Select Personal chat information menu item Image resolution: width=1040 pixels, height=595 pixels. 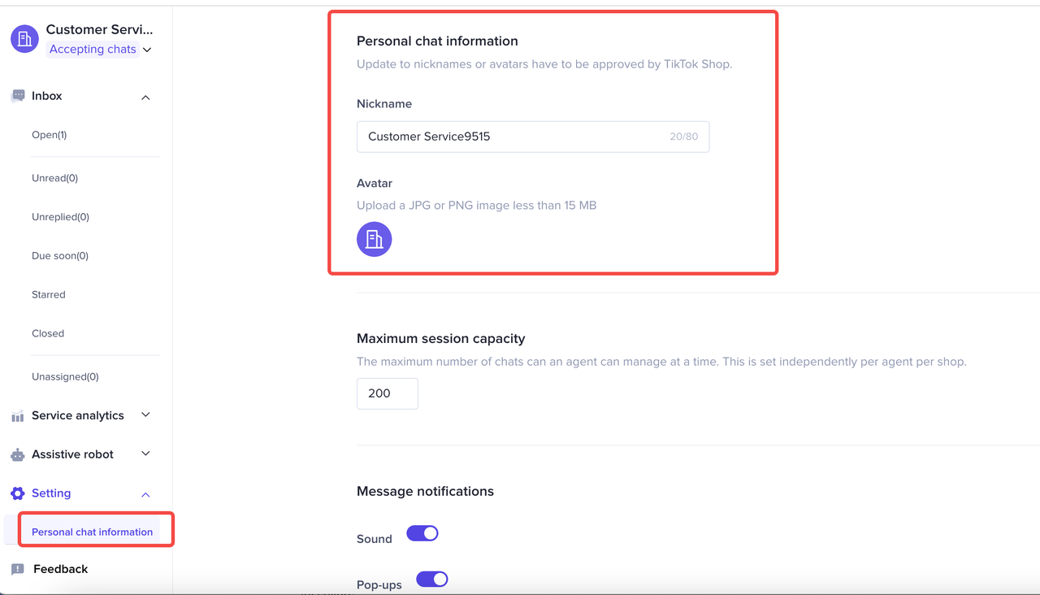point(92,532)
